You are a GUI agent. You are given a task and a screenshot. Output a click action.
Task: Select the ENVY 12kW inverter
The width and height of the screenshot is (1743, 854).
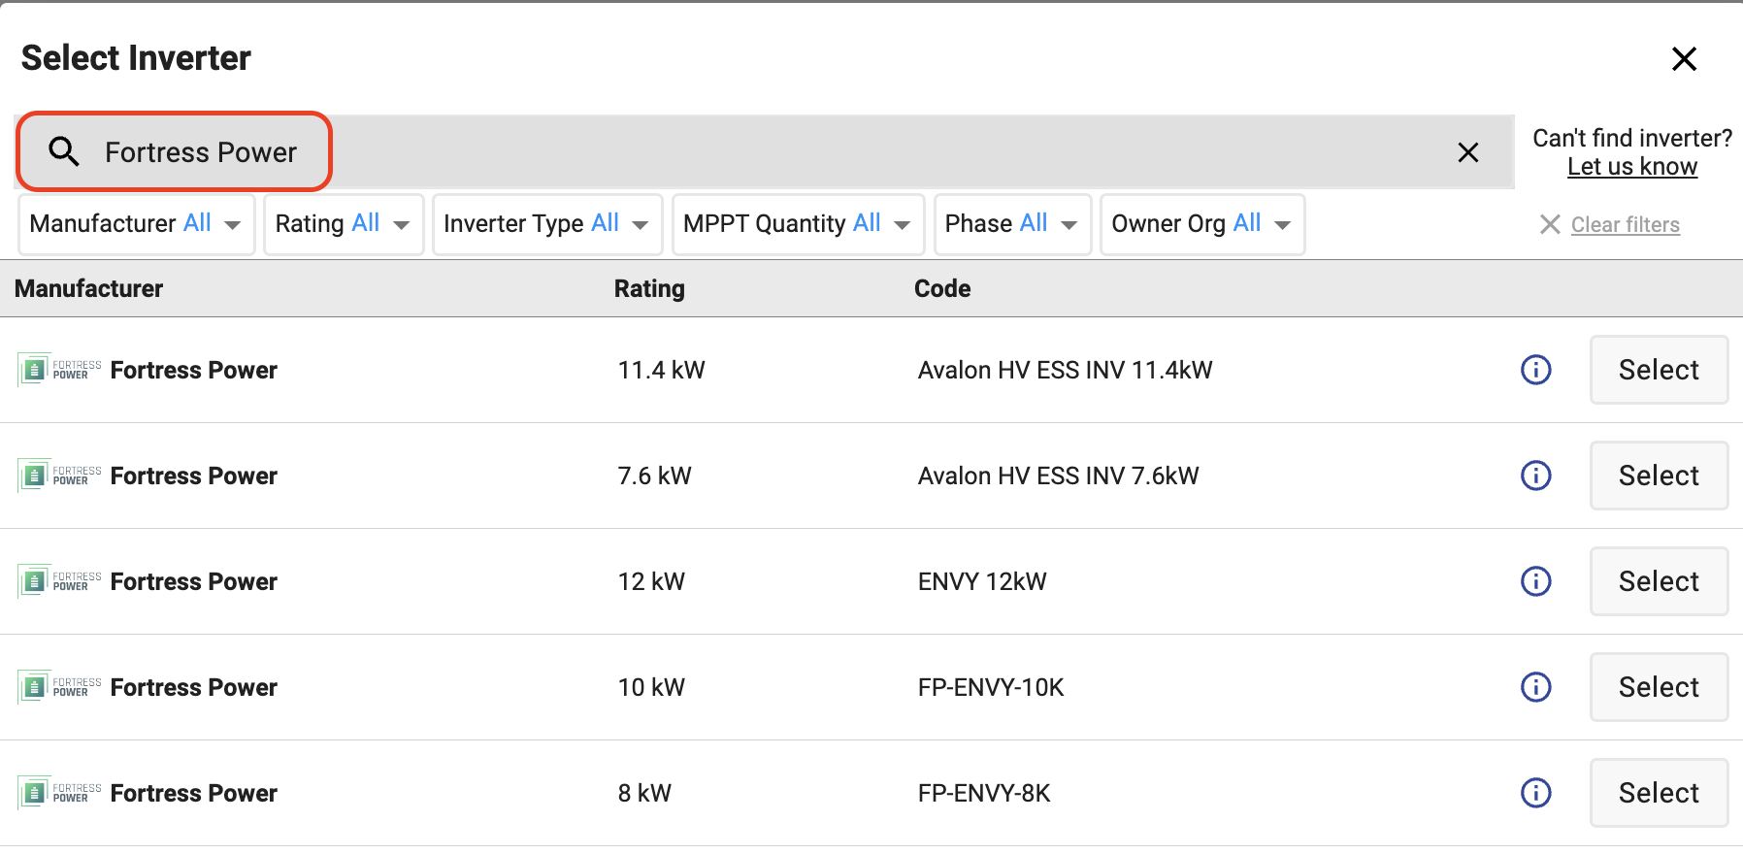point(1659,581)
